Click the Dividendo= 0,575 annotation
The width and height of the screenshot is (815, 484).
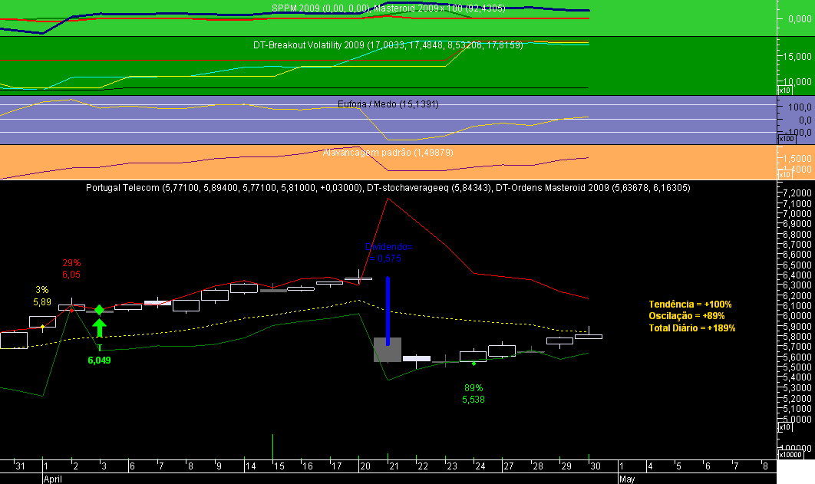pos(388,253)
